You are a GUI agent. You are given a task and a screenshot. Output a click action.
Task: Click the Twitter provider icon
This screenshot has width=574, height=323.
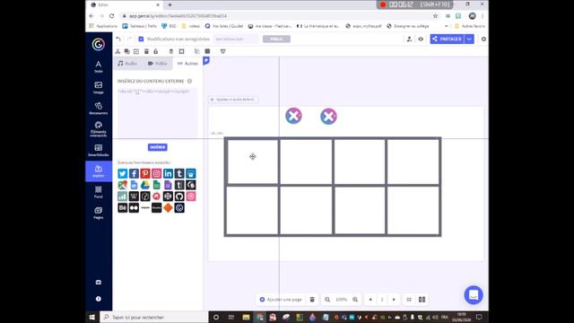[123, 173]
